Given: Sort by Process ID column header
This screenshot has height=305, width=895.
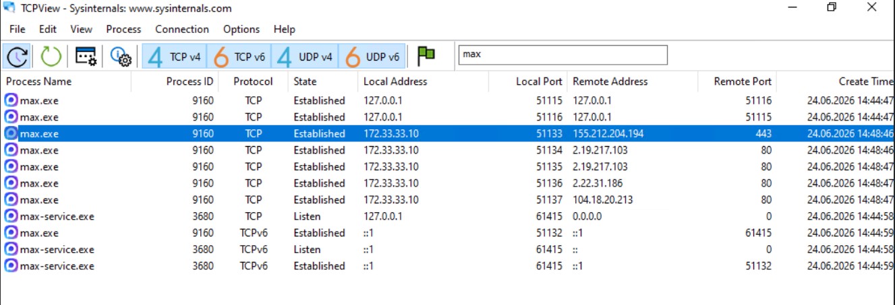Looking at the screenshot, I should pos(175,81).
